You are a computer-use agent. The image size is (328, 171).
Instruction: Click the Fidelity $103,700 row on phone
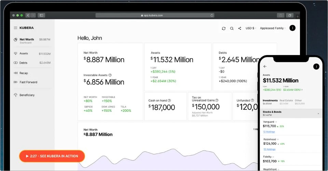pyautogui.click(x=291, y=159)
